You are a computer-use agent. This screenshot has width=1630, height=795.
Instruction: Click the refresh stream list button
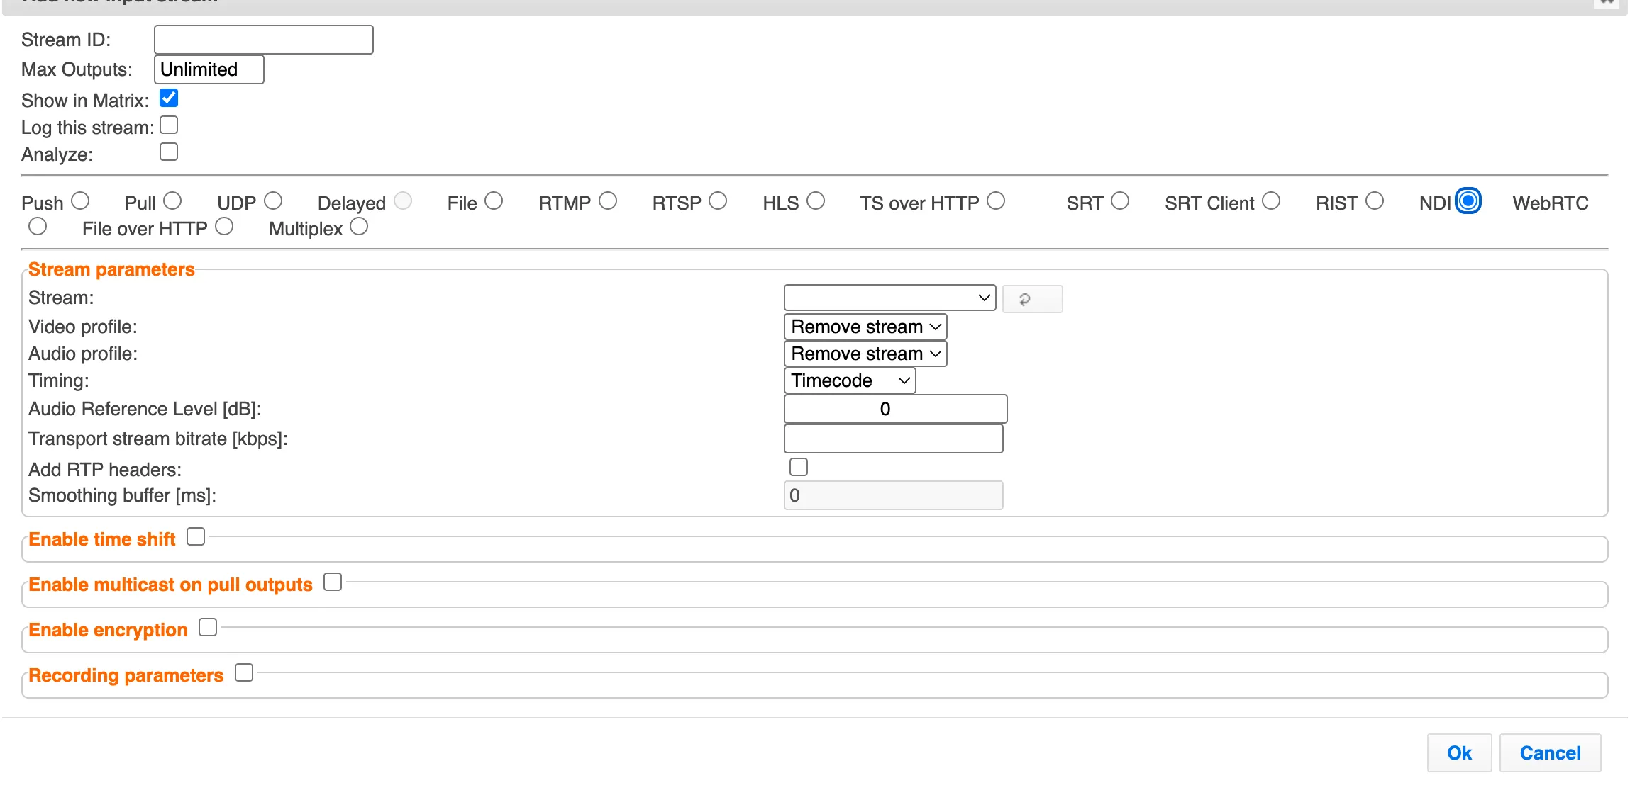pyautogui.click(x=1032, y=299)
